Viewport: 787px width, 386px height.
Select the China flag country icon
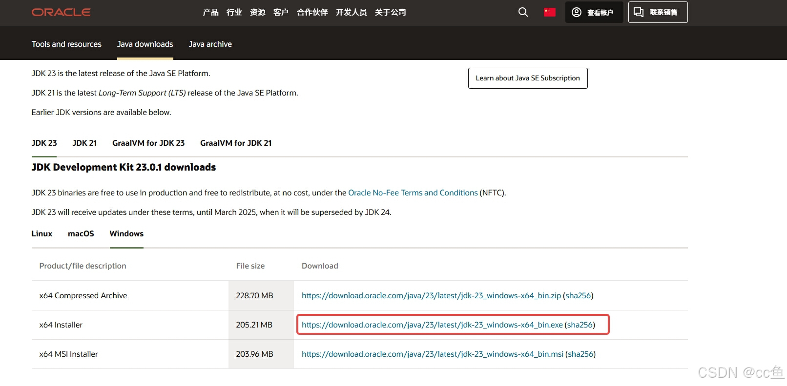(550, 12)
